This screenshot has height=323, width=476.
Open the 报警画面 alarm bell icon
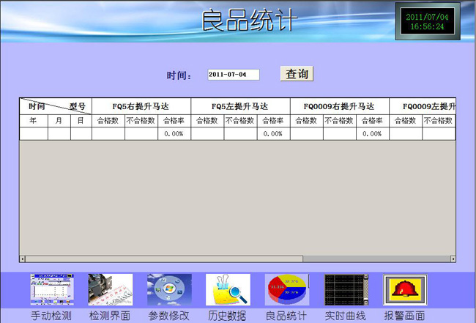405,289
